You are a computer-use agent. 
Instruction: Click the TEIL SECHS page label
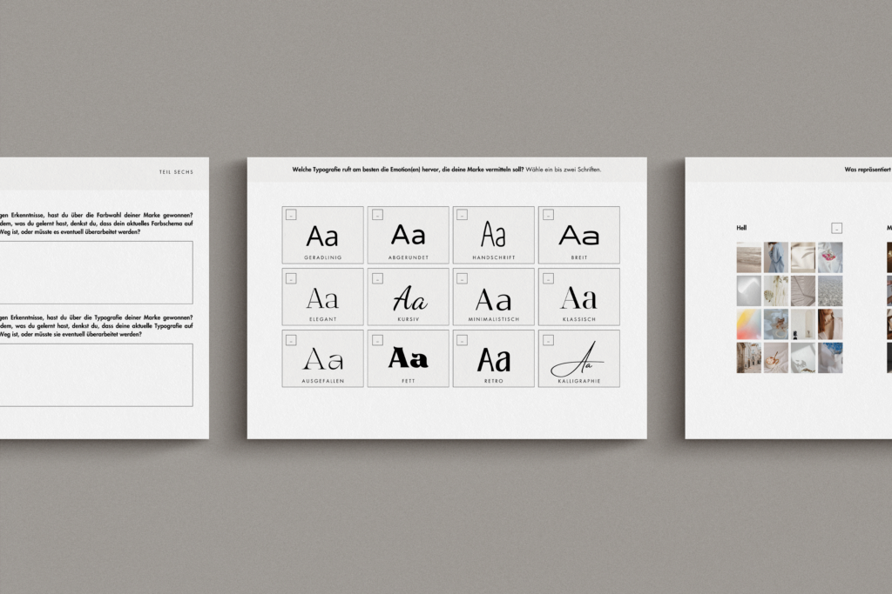pos(176,171)
